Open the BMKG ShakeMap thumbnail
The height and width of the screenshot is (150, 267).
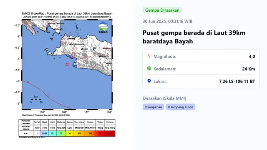pyautogui.click(x=67, y=75)
